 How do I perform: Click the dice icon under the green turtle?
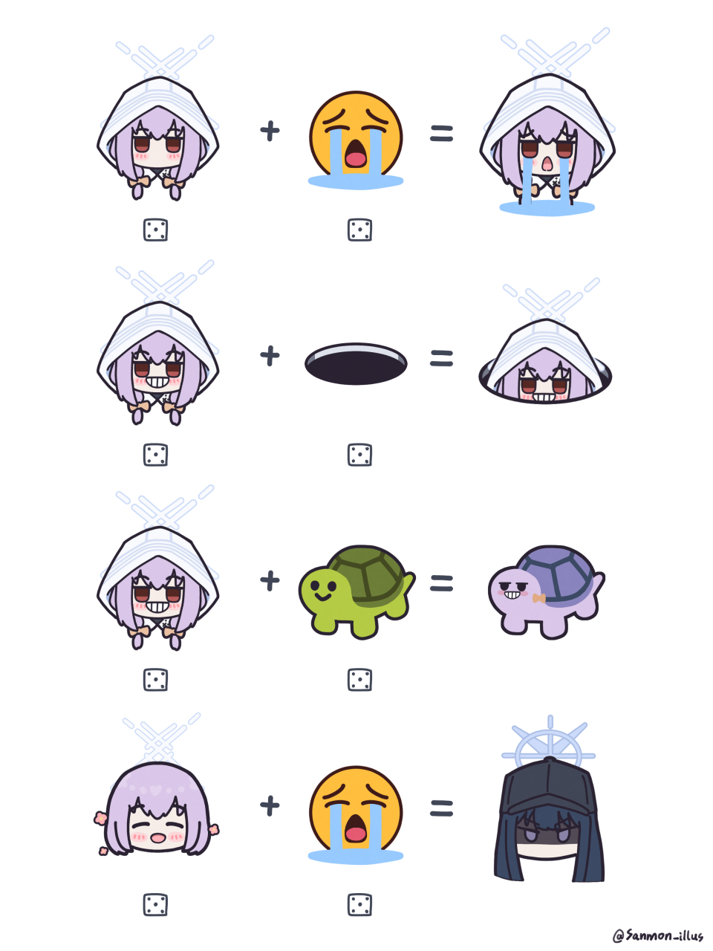359,680
